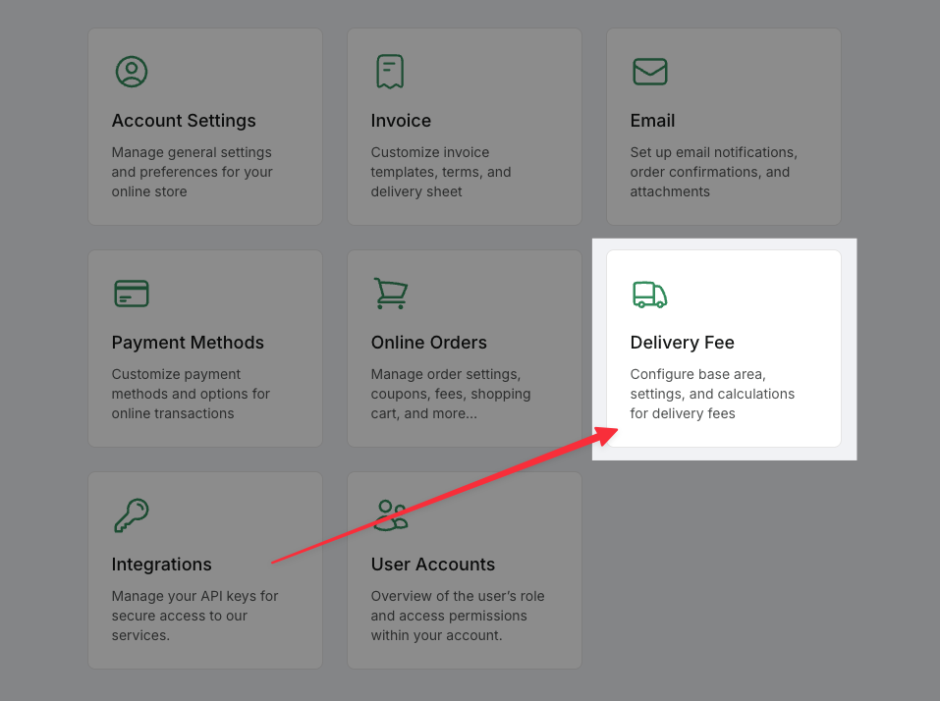The width and height of the screenshot is (940, 701).
Task: Click the 'Configure base area' delivery description
Action: tap(711, 394)
